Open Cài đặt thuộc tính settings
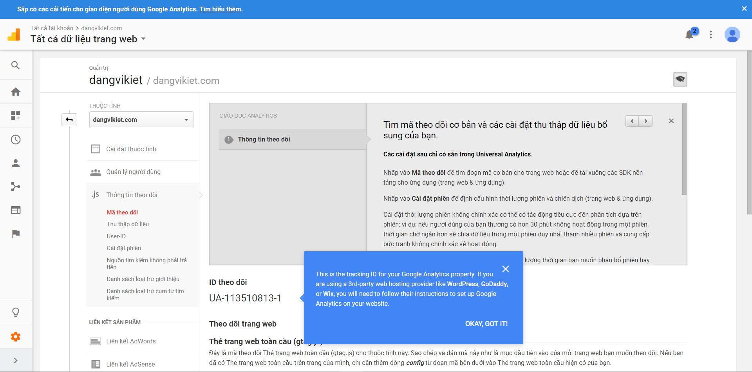 click(x=131, y=149)
